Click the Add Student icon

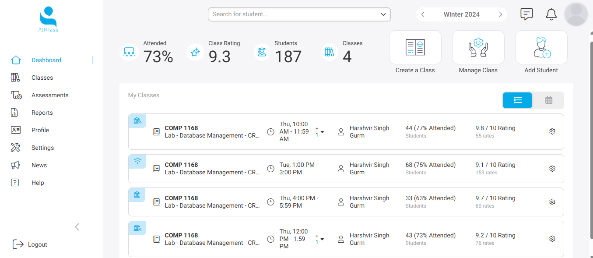coord(541,47)
